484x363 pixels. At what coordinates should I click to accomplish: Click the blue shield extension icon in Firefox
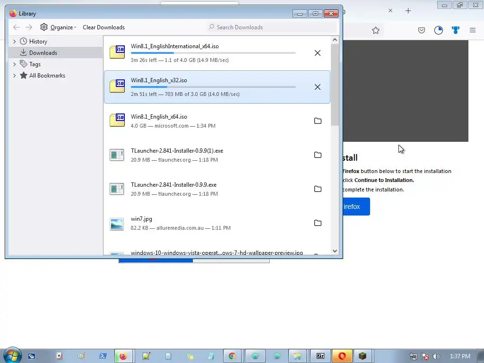pyautogui.click(x=456, y=30)
